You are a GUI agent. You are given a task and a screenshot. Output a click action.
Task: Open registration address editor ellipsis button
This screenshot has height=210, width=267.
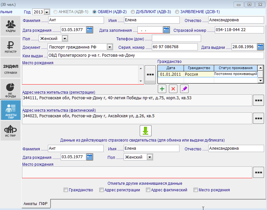pyautogui.click(x=258, y=100)
